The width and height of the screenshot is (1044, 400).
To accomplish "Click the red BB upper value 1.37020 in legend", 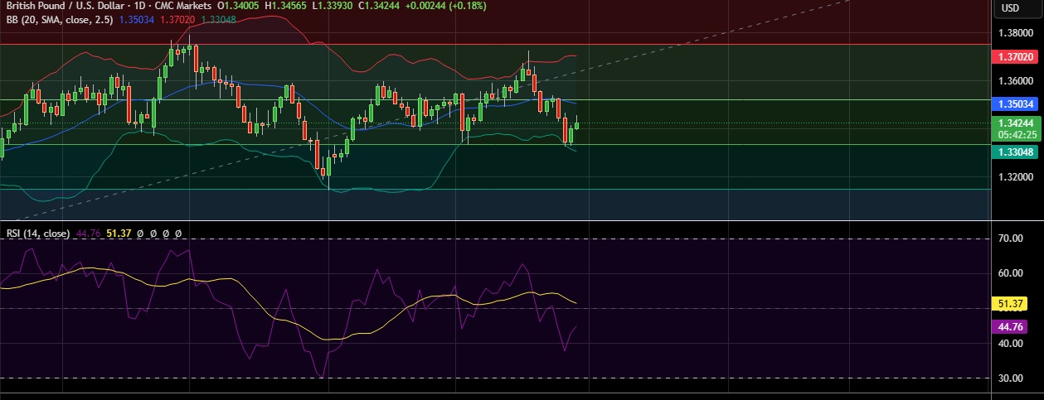I will point(177,18).
